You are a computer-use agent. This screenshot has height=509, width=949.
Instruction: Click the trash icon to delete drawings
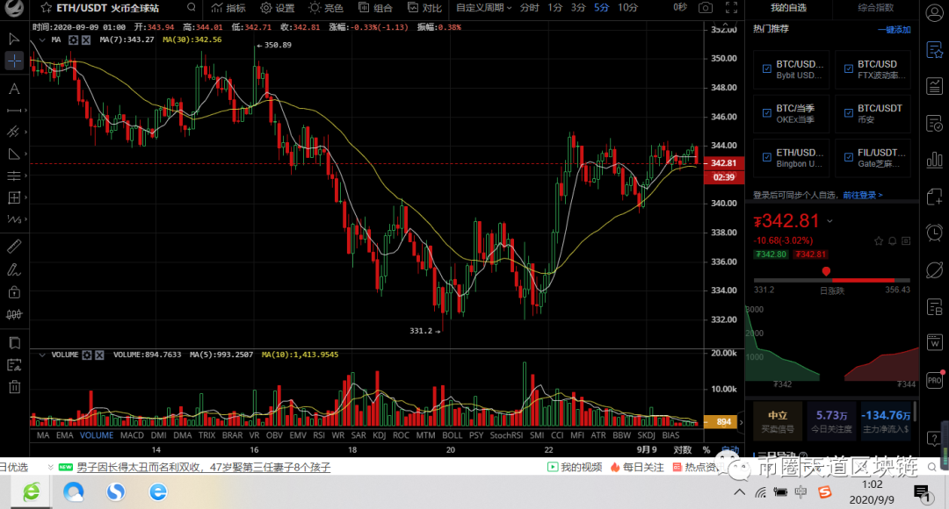(x=13, y=386)
